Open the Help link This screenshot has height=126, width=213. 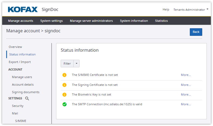[x=166, y=10]
